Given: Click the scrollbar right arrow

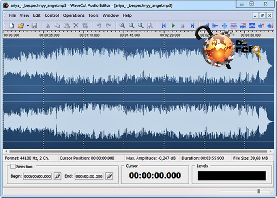Looking at the screenshot, I should pos(270,151).
